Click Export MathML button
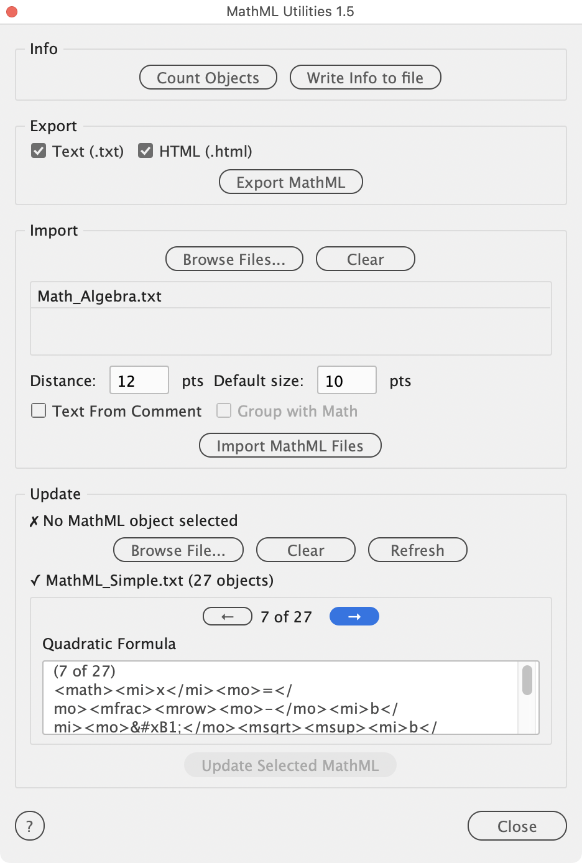This screenshot has height=863, width=582. 291,182
